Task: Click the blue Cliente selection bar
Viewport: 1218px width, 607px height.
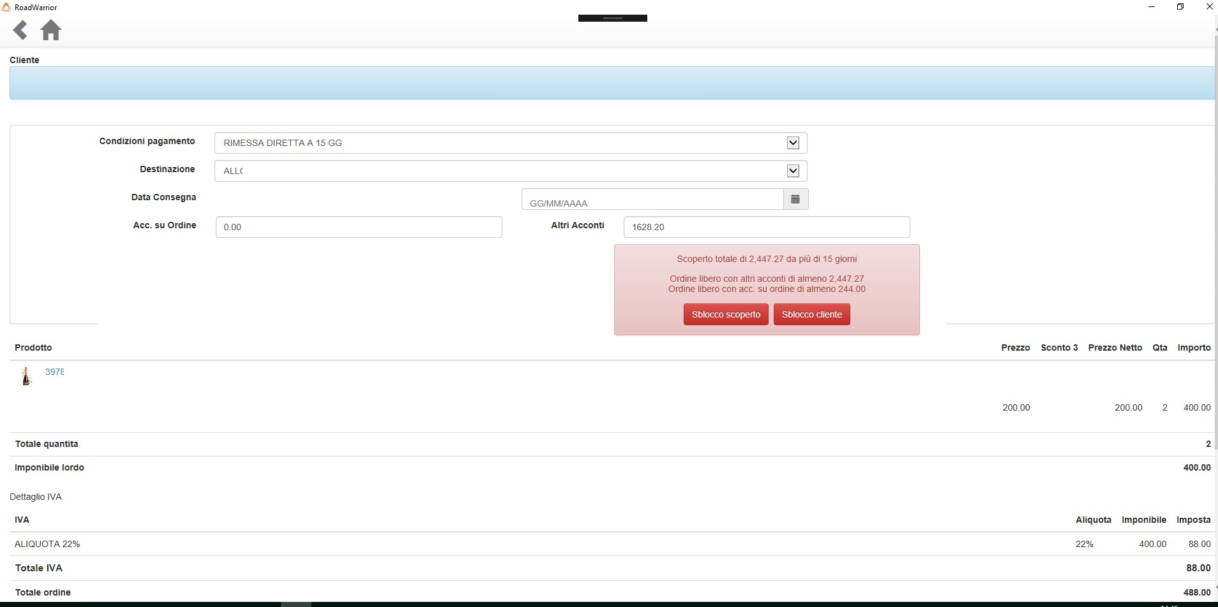Action: pyautogui.click(x=612, y=83)
